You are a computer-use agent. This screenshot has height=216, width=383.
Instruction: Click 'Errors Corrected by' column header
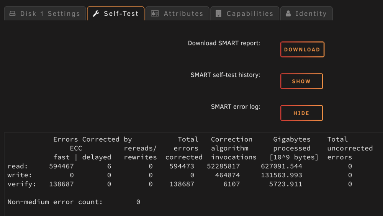[x=93, y=139]
